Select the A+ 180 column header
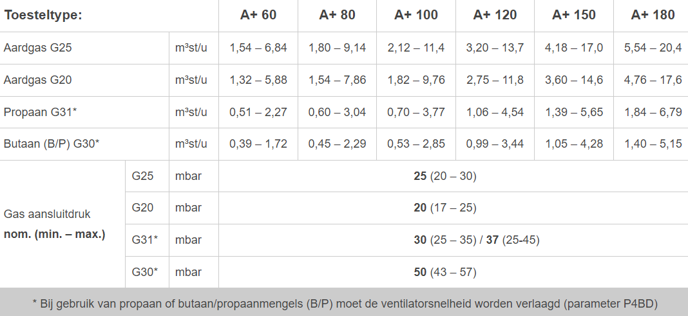Image resolution: width=688 pixels, height=316 pixels. pos(653,15)
